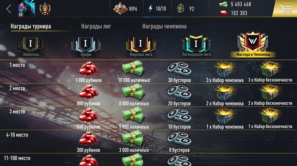Tap the token coin counter 92
Viewport: 297px width, 166px height.
(186, 9)
